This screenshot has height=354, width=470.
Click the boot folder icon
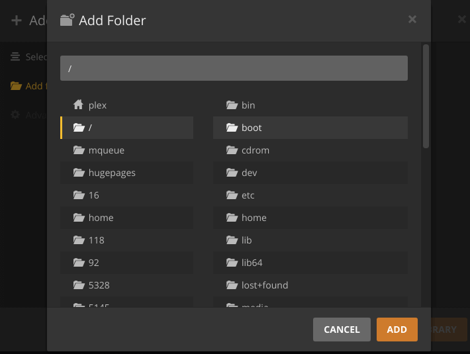pyautogui.click(x=232, y=128)
